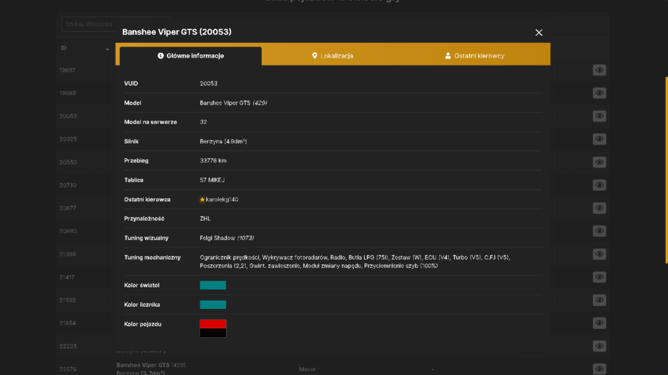Sort by ID column arrow
The height and width of the screenshot is (375, 668).
108,49
